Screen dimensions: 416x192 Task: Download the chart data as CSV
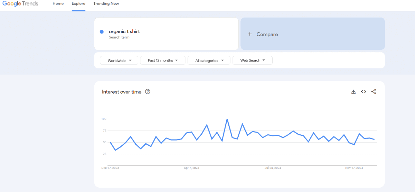[x=353, y=92]
